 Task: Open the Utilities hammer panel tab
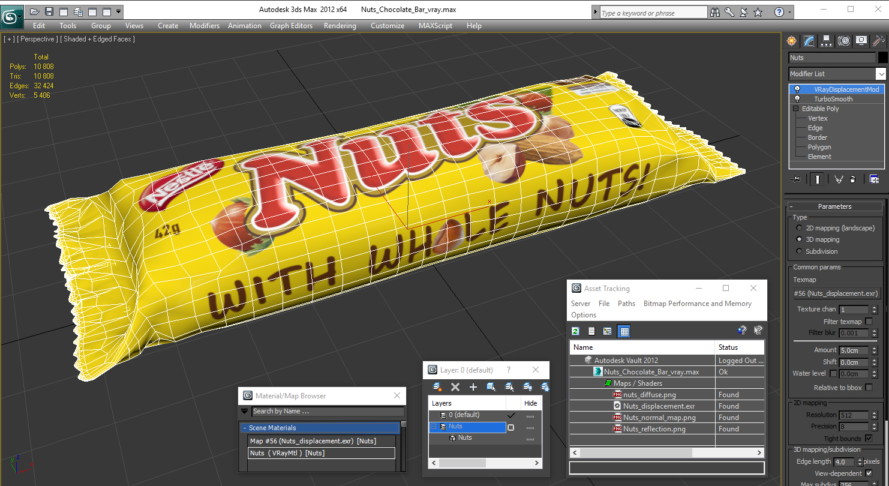point(879,41)
